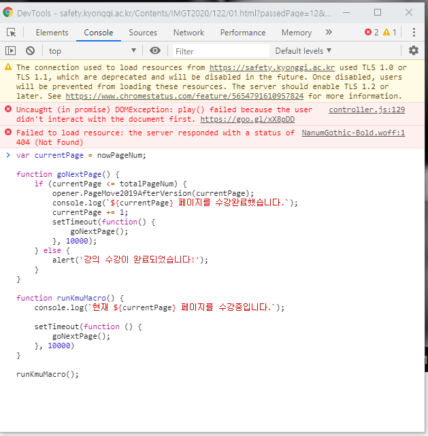Image resolution: width=428 pixels, height=436 pixels.
Task: Open the NanumGothic-Bold.woff:1 link
Action: click(353, 133)
